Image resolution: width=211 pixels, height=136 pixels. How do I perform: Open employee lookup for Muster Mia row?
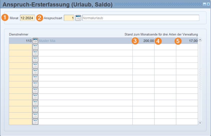point(35,41)
